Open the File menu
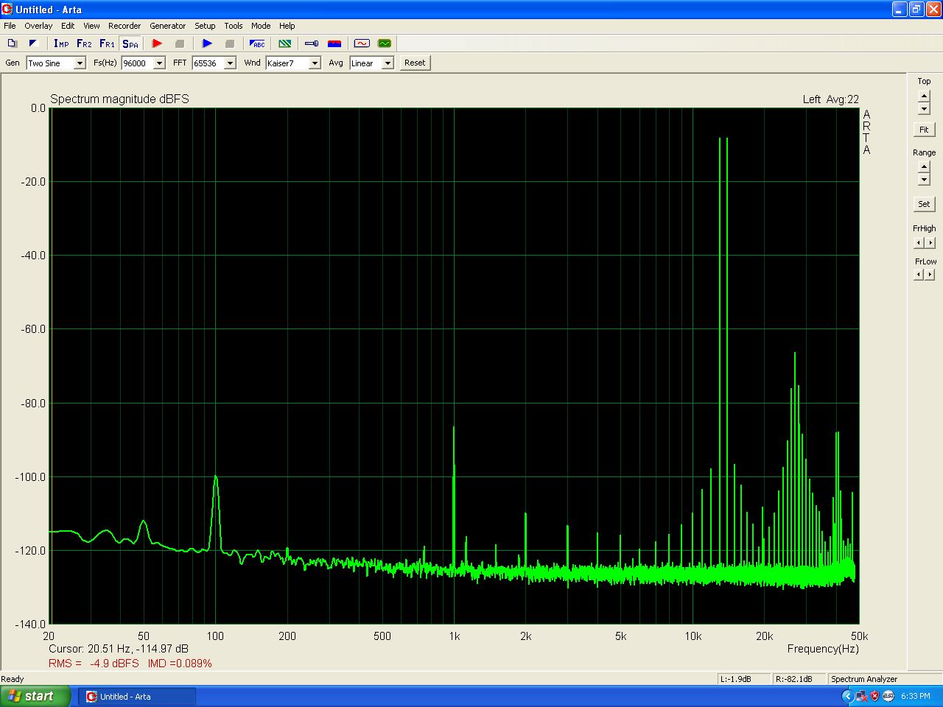 coord(10,26)
